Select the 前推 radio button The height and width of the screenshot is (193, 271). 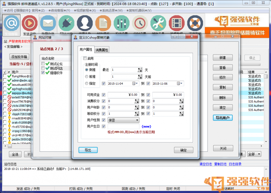click(87, 77)
